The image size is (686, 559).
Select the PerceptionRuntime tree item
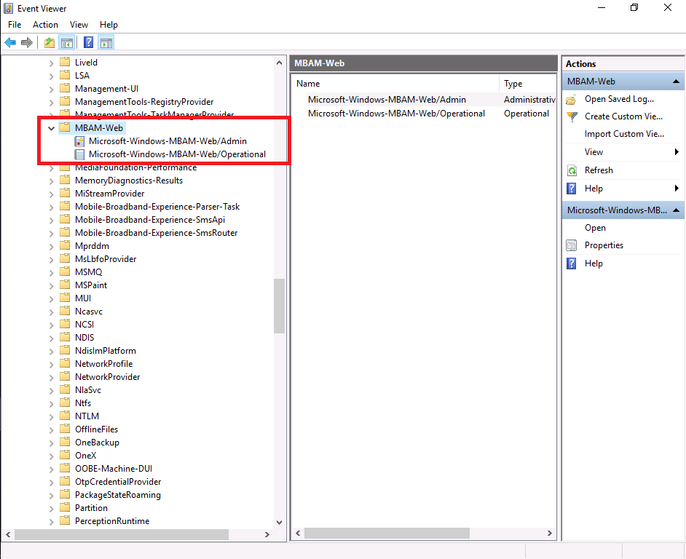112,521
